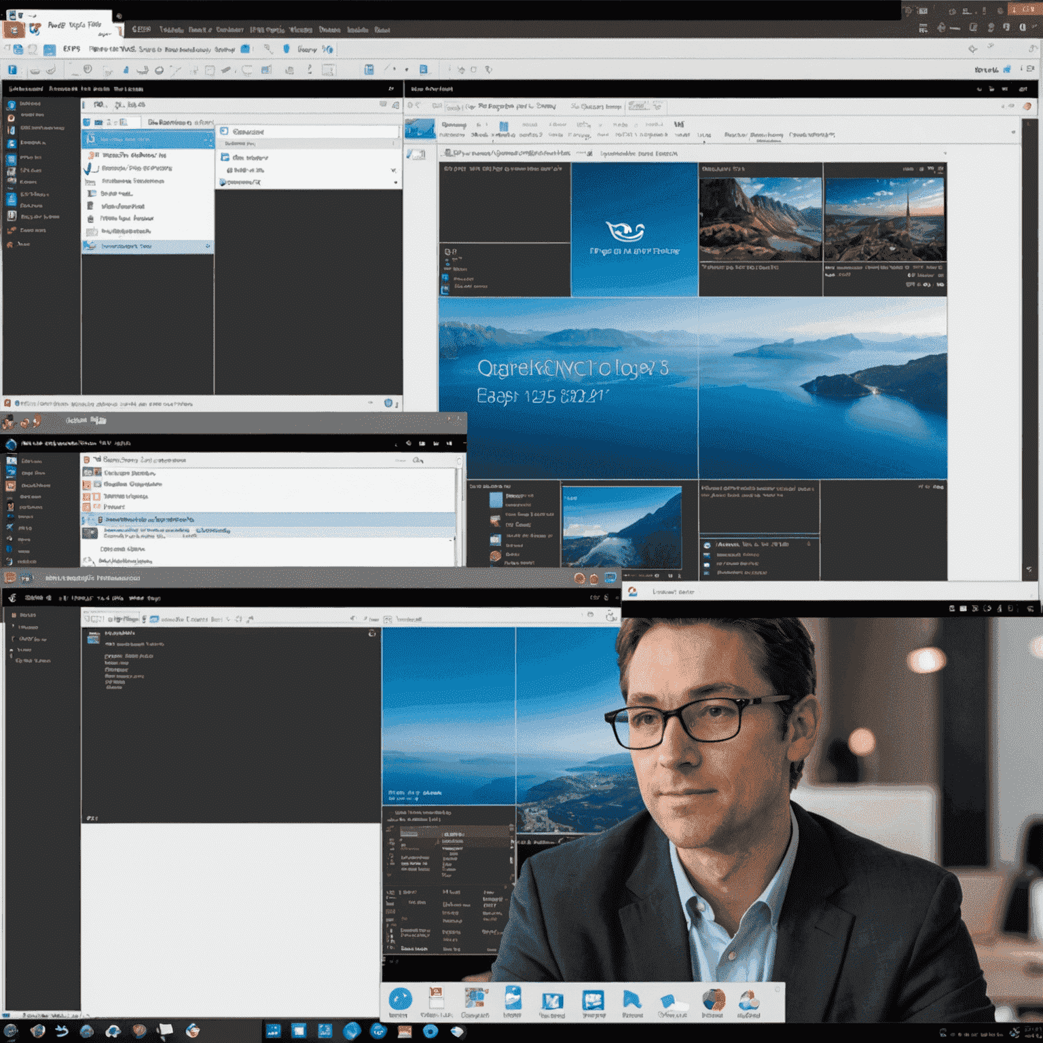Launch the document icon with orange header in dock
Image resolution: width=1043 pixels, height=1043 pixels.
436,999
